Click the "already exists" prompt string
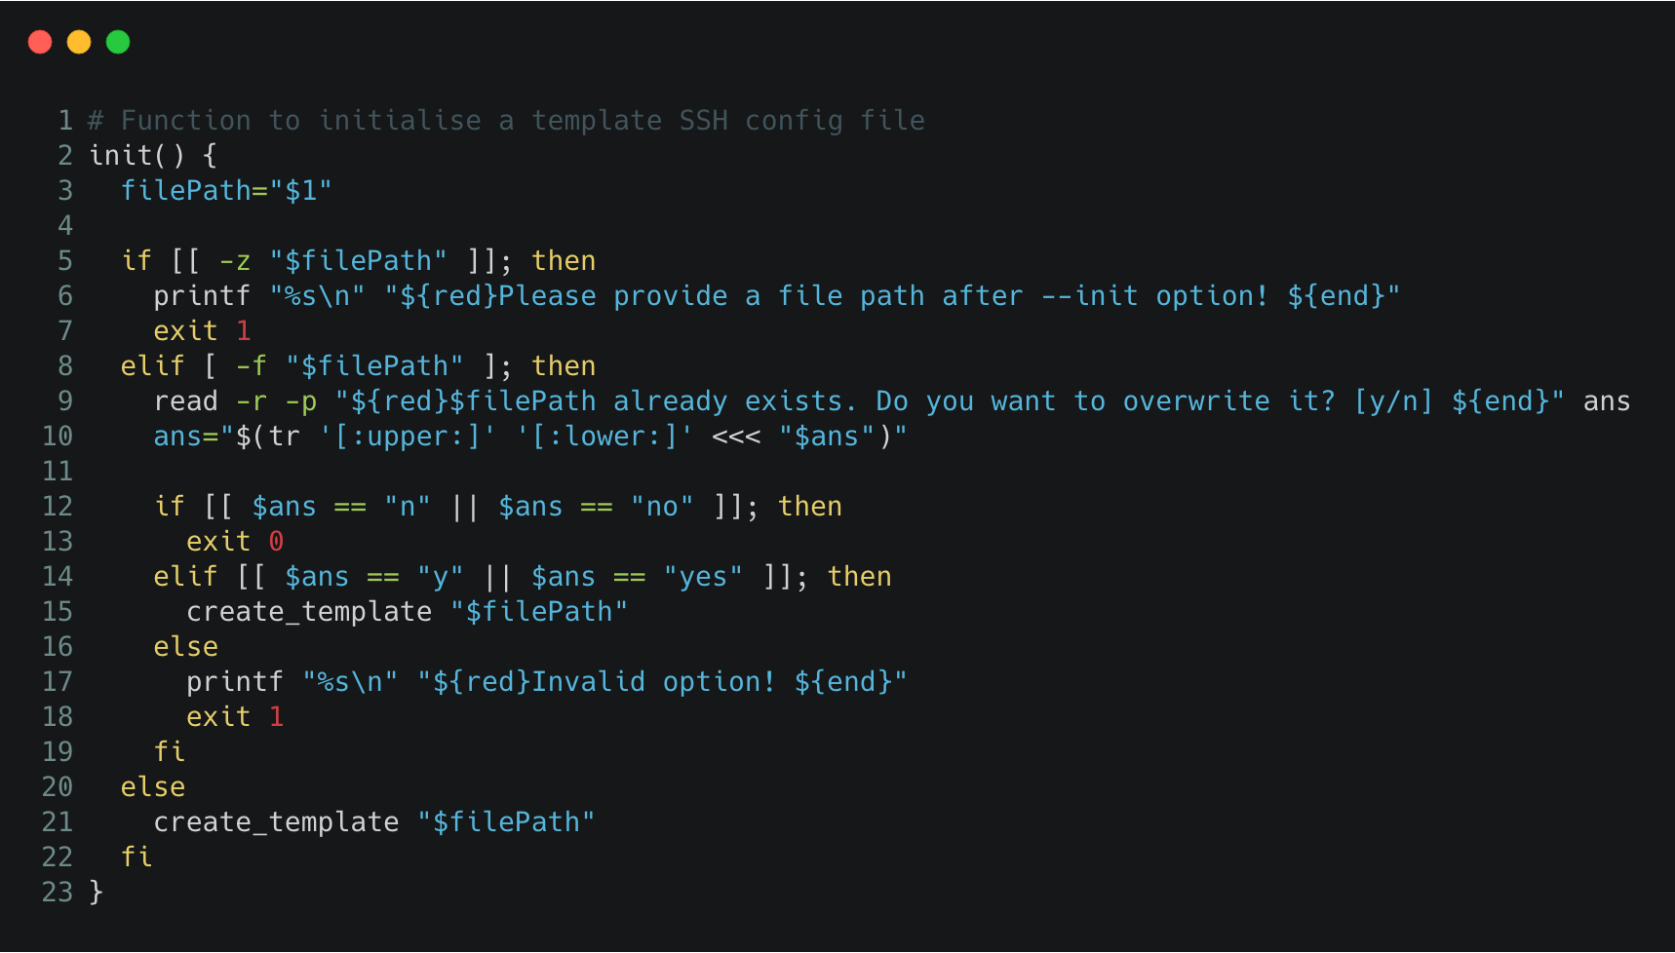 coord(950,400)
